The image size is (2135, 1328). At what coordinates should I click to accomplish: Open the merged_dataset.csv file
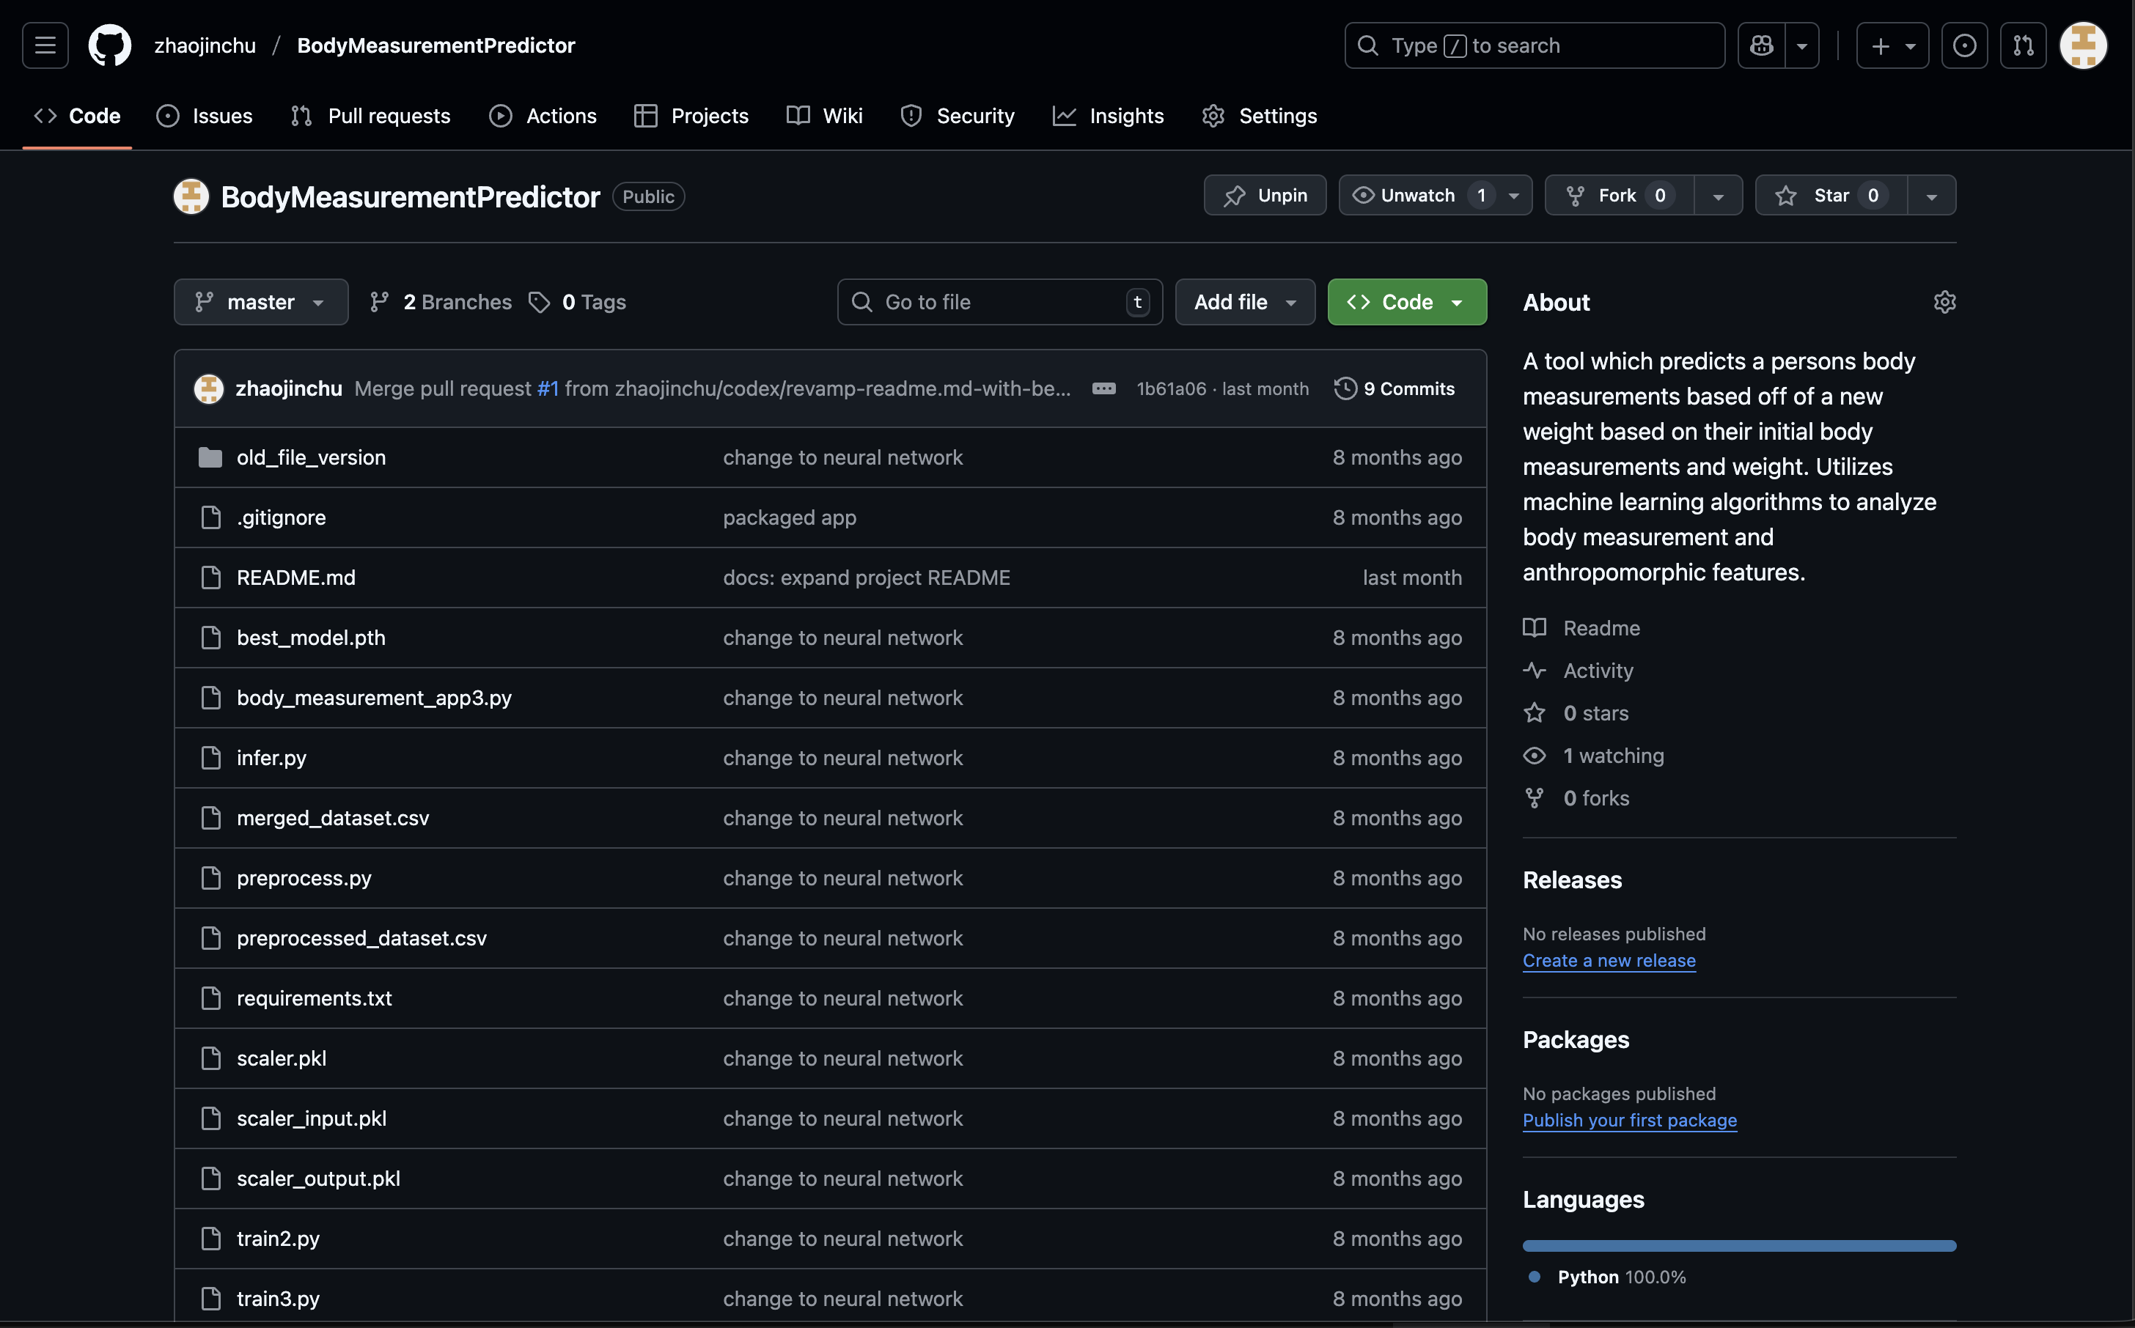click(x=333, y=818)
